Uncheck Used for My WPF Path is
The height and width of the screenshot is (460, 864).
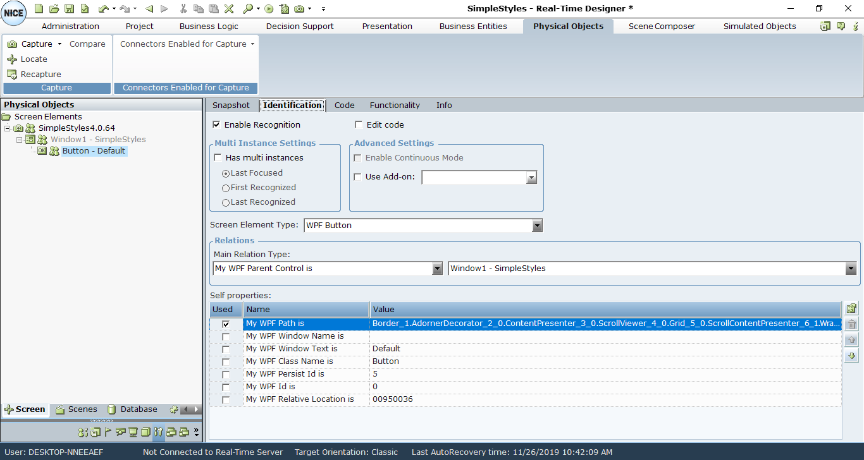tap(226, 324)
